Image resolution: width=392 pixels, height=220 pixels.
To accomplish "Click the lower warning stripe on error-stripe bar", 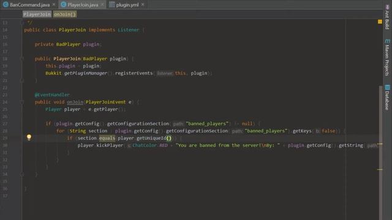I will 380,170.
